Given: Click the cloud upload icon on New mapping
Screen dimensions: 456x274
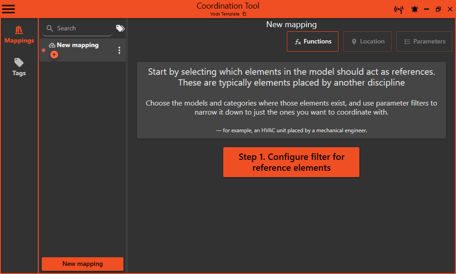Looking at the screenshot, I should [52, 45].
